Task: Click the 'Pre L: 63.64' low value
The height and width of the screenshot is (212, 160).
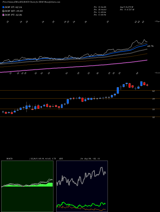Action: click(x=100, y=12)
